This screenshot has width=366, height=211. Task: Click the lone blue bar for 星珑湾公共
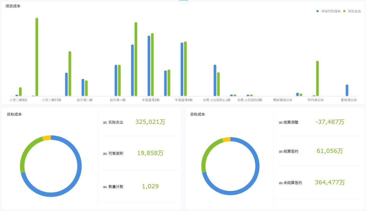(x=347, y=90)
